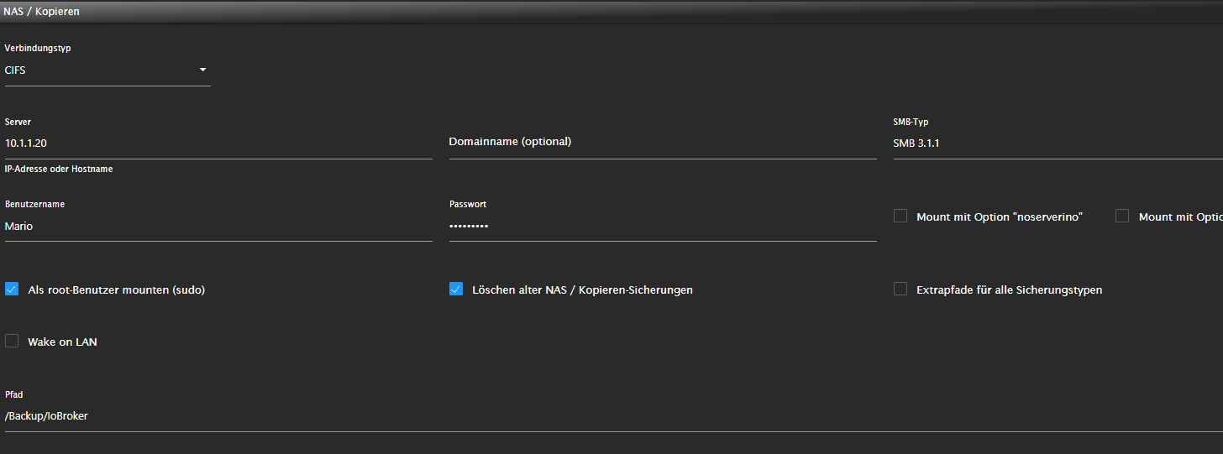Viewport: 1223px width, 454px height.
Task: Click the 'IP-Adresse oder Hostname' helper text
Action: (x=59, y=169)
